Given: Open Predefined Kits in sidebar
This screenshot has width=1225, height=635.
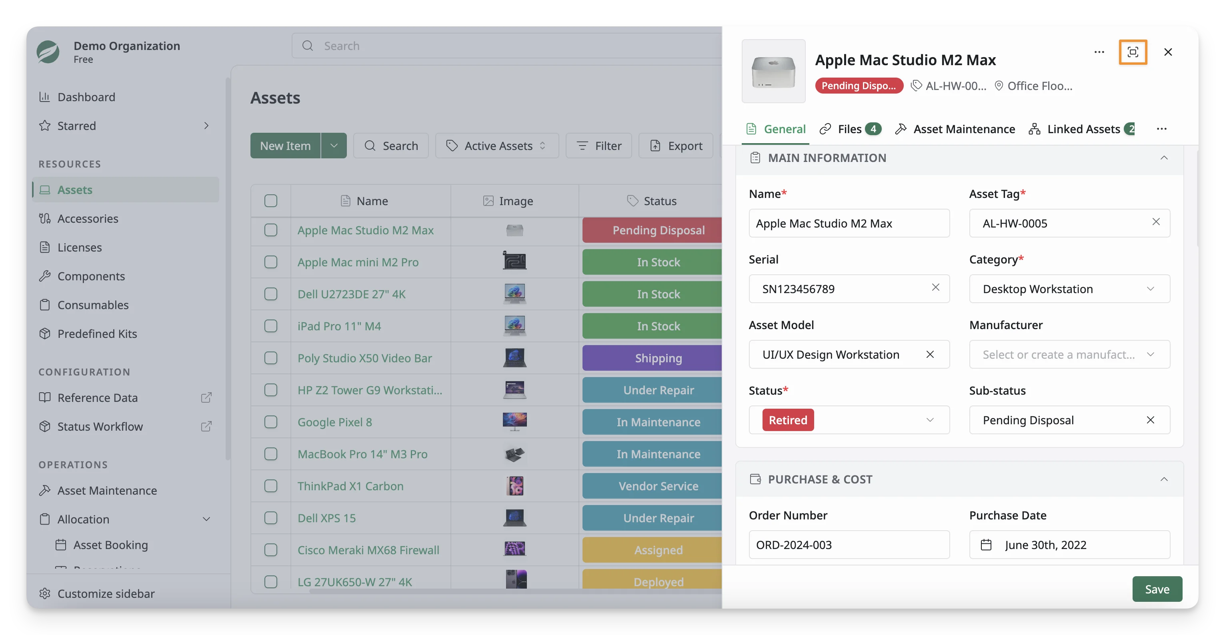Looking at the screenshot, I should pyautogui.click(x=126, y=333).
